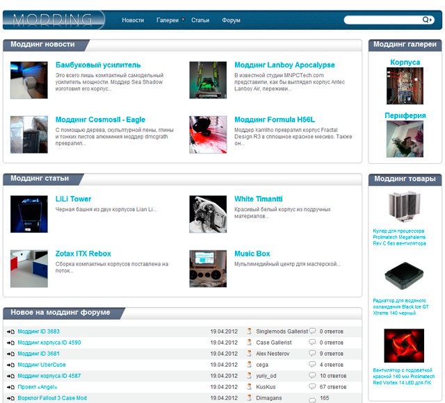Open forum topic Моддинг ID 3681
445x403 pixels.
pyautogui.click(x=39, y=354)
